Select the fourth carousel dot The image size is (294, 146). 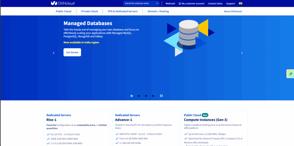pos(153,96)
